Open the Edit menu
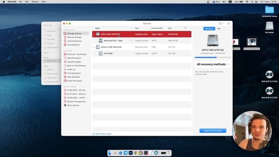 pyautogui.click(x=27, y=2)
